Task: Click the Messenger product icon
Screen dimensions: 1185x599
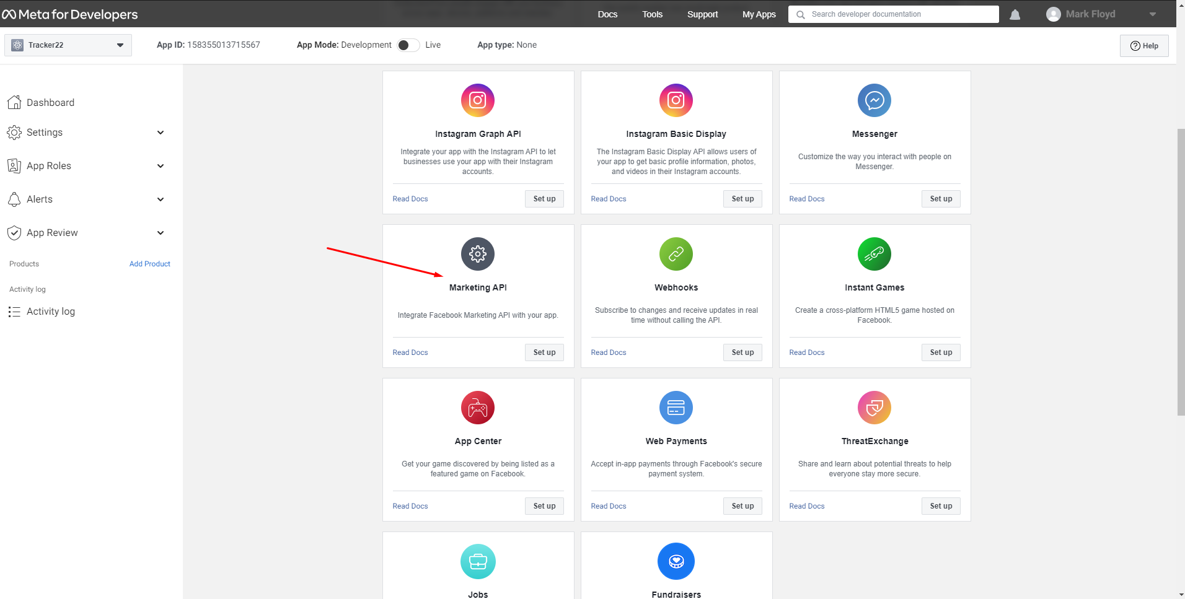Action: click(x=874, y=100)
